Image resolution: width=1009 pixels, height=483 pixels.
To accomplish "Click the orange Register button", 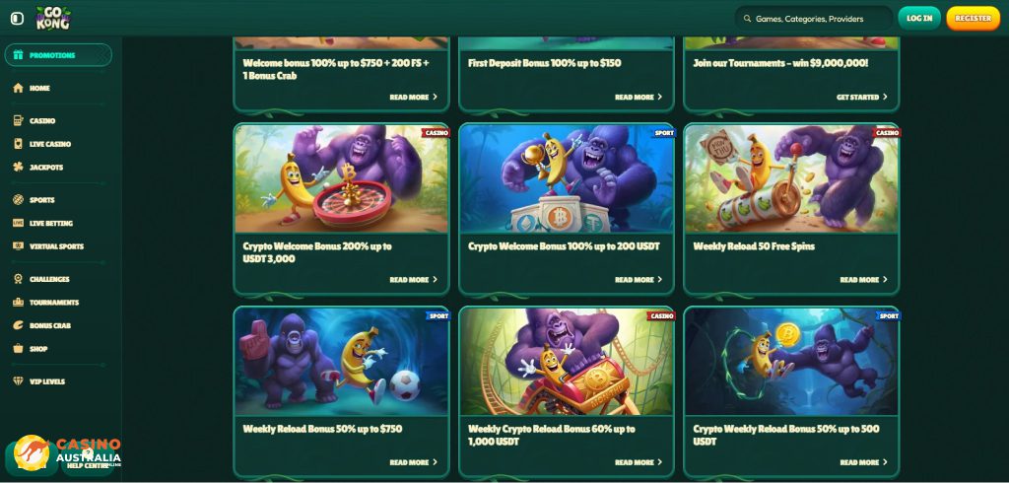I will 973,18.
